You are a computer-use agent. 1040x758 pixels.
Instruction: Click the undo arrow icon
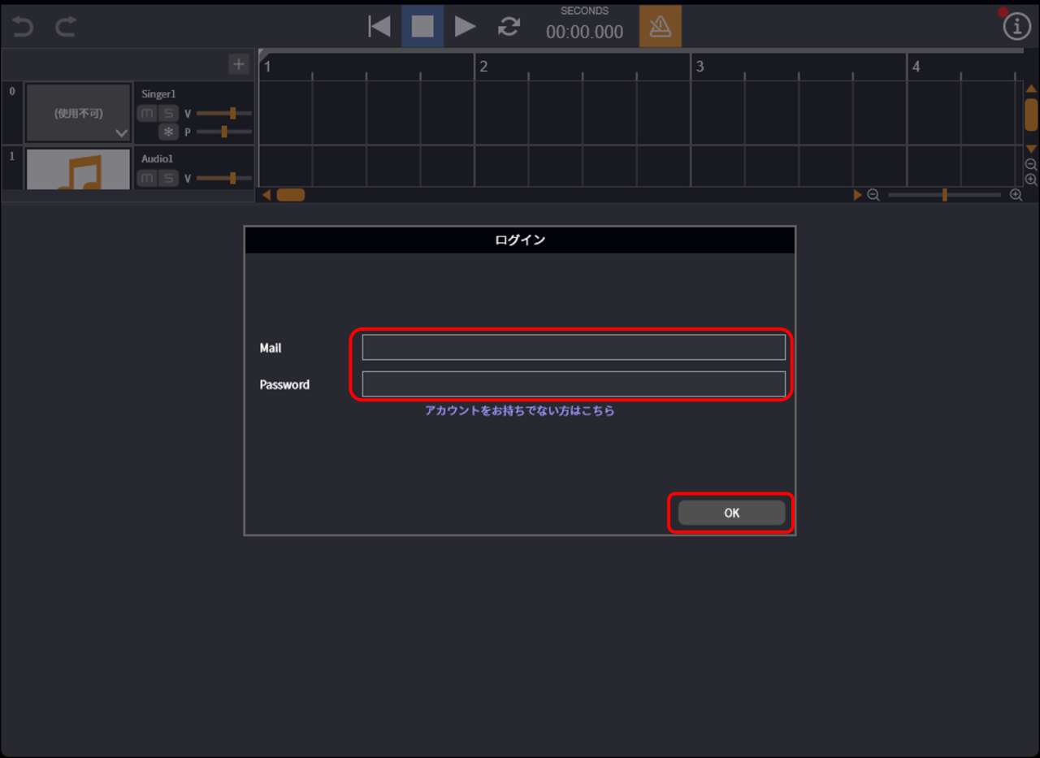tap(23, 27)
